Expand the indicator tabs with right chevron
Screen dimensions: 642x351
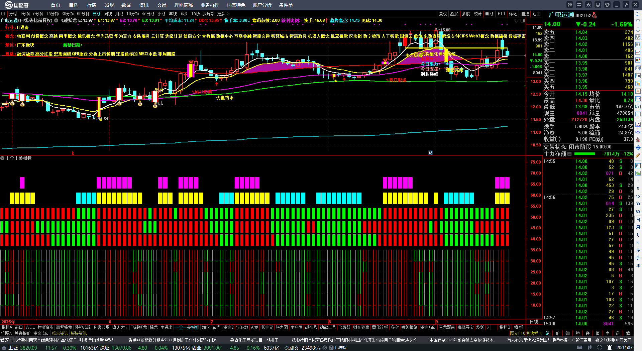488,327
